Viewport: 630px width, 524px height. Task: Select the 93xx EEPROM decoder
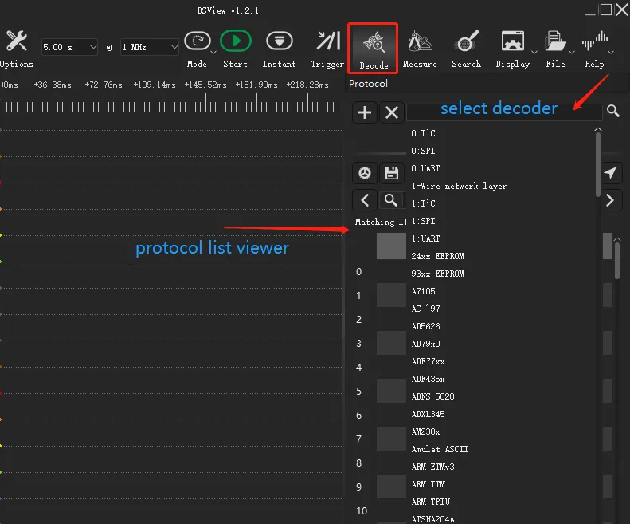pos(437,274)
